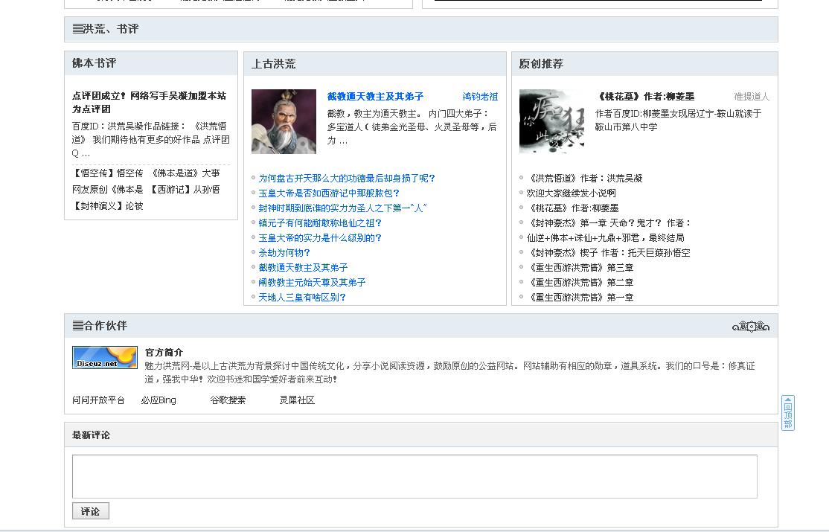Click the Discuz.net logo icon
Image resolution: width=829 pixels, height=532 pixels.
pyautogui.click(x=104, y=357)
